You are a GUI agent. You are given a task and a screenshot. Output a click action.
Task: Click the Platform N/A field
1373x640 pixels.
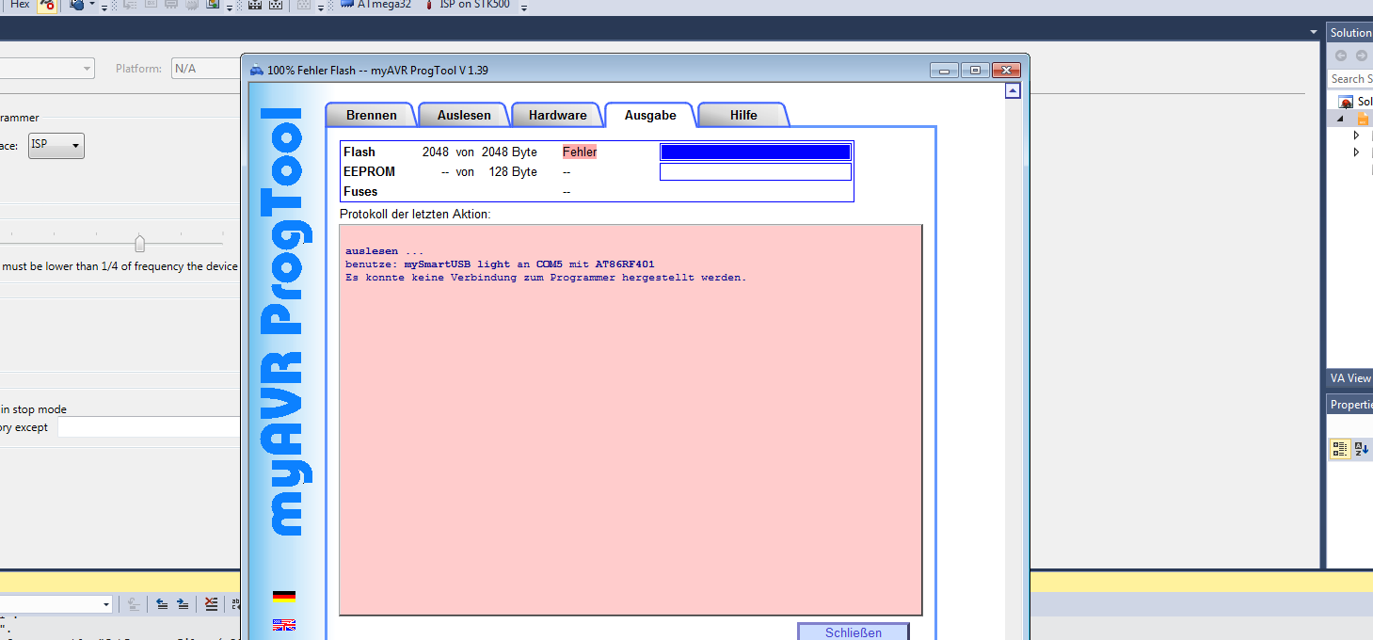(206, 69)
